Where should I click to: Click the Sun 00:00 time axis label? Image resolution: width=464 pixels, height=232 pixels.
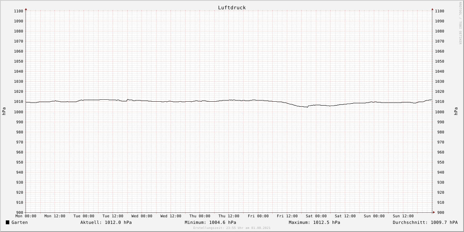(374, 216)
